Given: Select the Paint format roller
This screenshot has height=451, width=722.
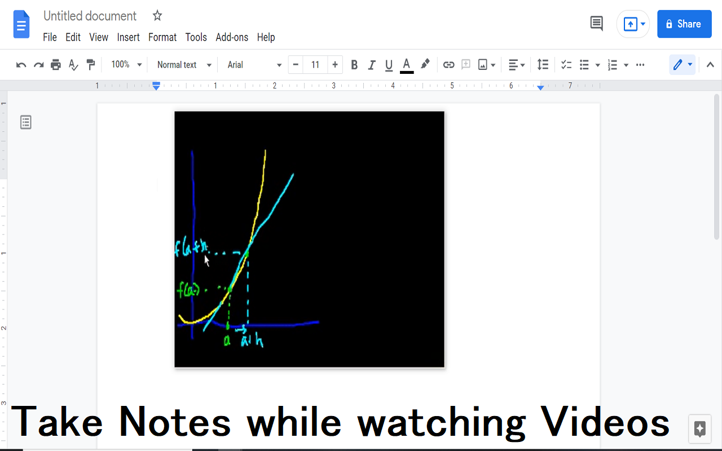Looking at the screenshot, I should coord(91,65).
